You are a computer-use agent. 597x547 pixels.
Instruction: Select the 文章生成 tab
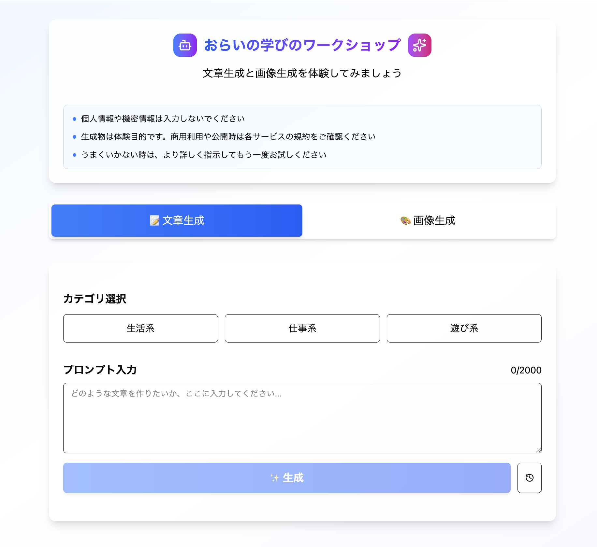(x=177, y=220)
